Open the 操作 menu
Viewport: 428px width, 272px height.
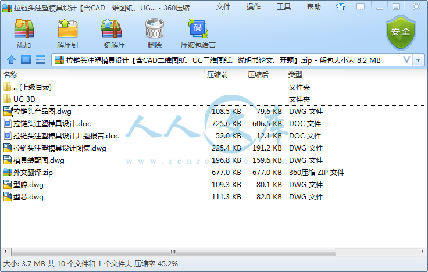[x=254, y=7]
